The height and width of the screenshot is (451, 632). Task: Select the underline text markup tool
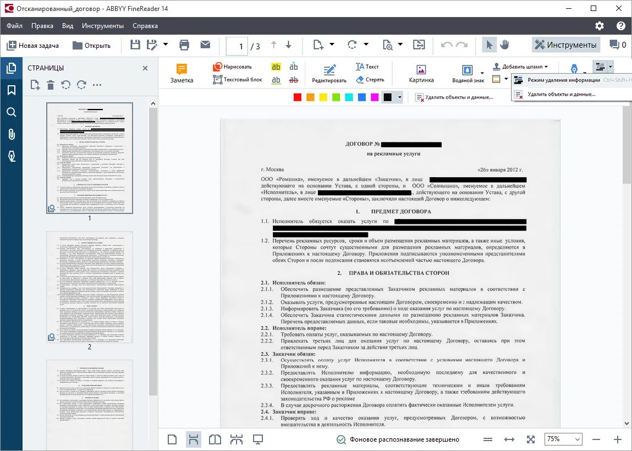coord(276,80)
